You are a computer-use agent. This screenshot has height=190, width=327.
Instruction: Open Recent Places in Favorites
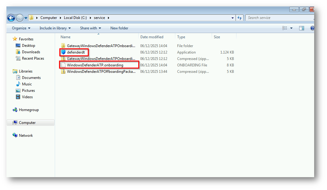pos(33,58)
